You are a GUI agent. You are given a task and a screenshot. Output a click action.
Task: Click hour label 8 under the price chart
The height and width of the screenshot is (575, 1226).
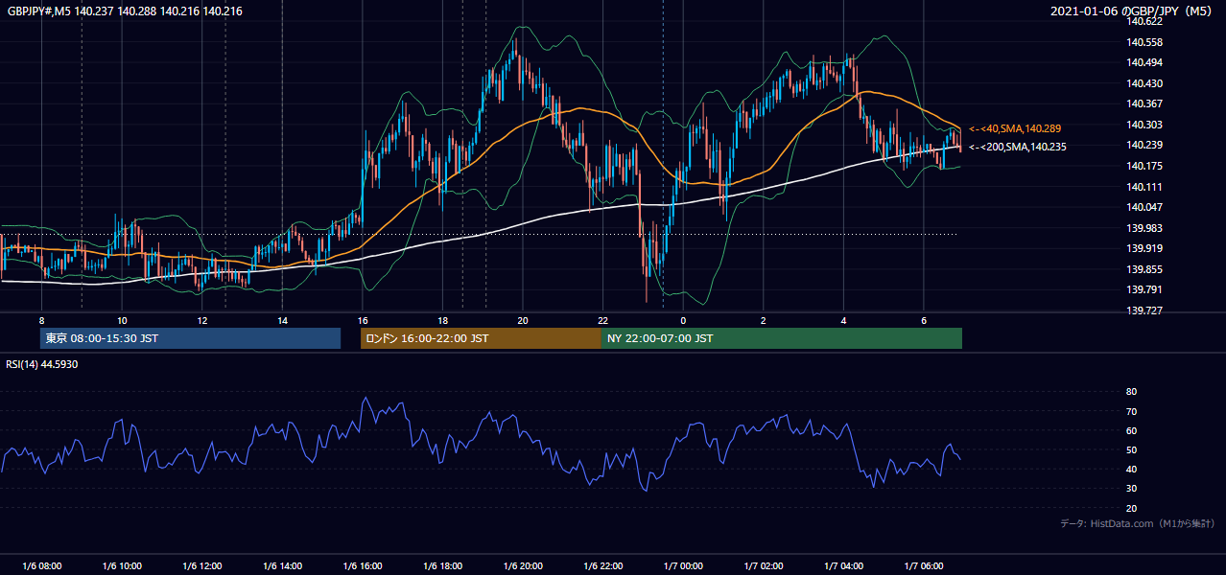41,320
